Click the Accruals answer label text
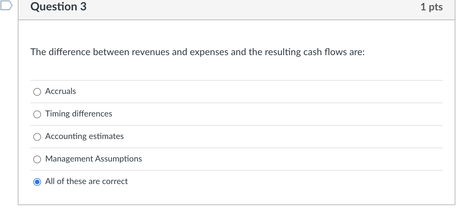 click(60, 91)
